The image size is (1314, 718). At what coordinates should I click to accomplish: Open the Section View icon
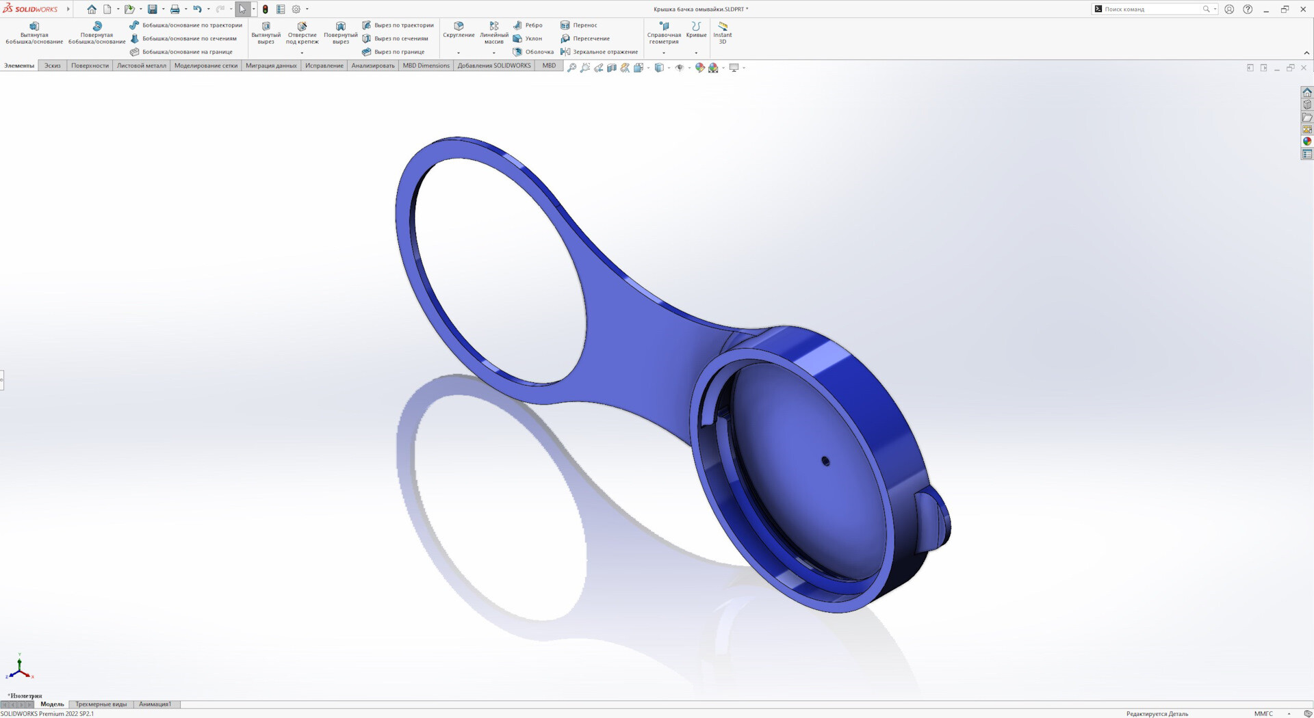click(x=612, y=68)
